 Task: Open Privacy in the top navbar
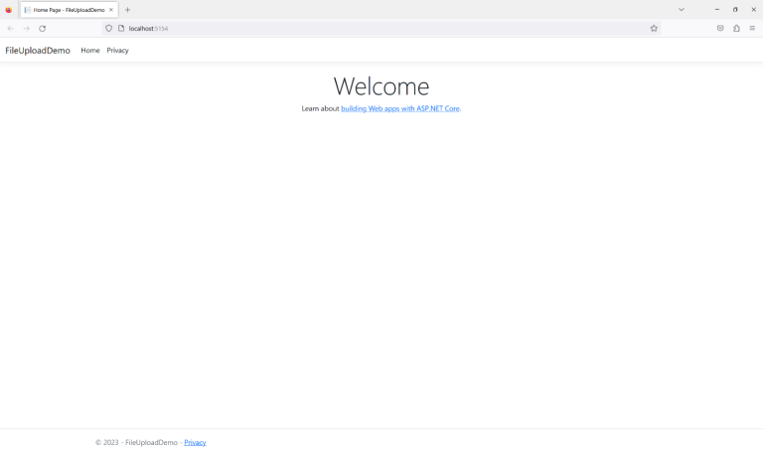pyautogui.click(x=117, y=50)
